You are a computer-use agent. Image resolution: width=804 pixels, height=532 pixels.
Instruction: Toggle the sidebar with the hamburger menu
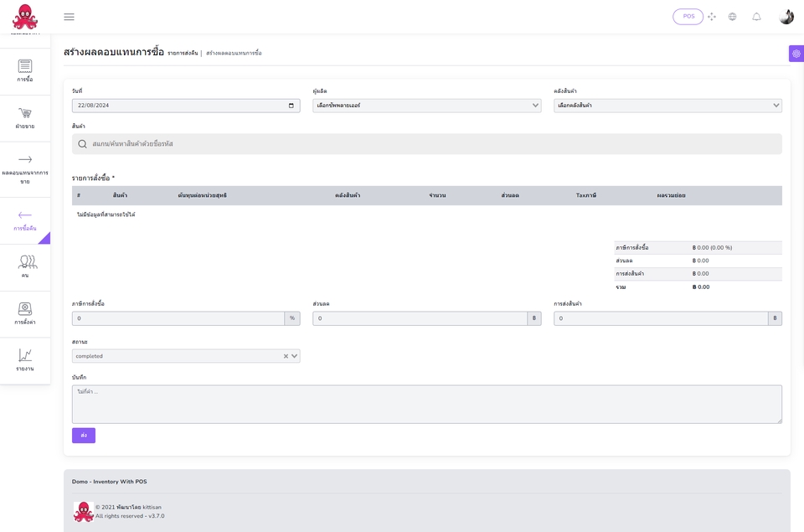tap(69, 16)
